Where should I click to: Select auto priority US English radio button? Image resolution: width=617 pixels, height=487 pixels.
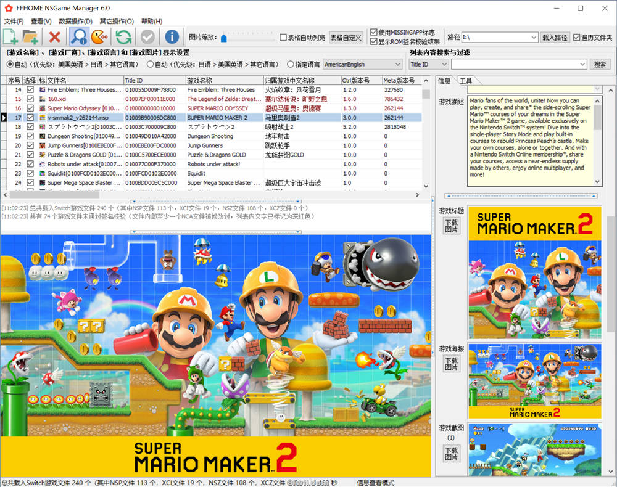[x=10, y=64]
